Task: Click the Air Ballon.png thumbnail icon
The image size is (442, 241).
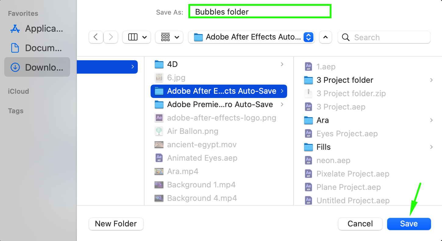Action: pos(159,131)
